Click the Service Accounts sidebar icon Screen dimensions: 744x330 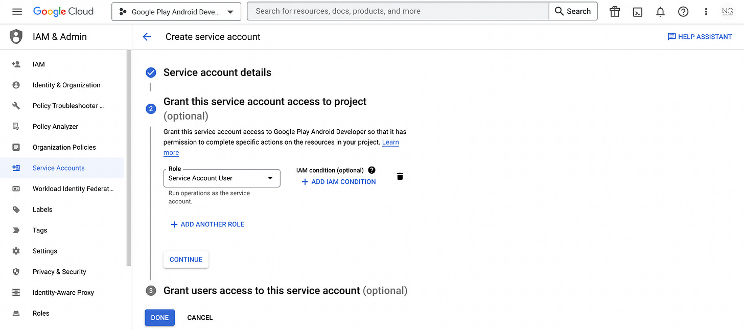[x=16, y=168]
